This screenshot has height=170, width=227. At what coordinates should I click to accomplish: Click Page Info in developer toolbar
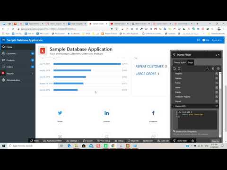(x=133, y=141)
